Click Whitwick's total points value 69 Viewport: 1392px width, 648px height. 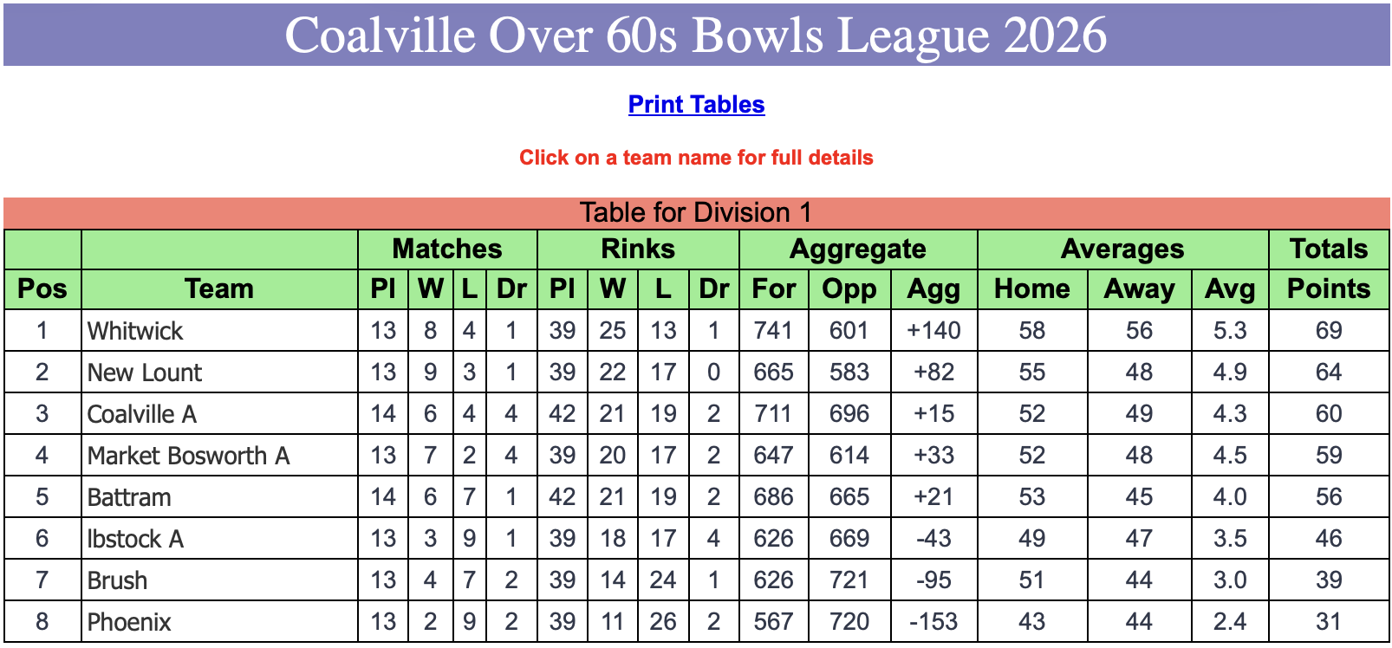click(1329, 330)
